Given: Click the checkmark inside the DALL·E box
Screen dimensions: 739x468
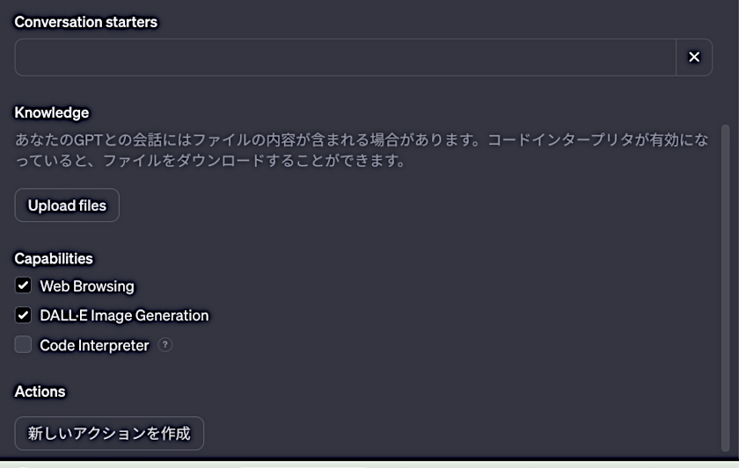Looking at the screenshot, I should tap(23, 314).
